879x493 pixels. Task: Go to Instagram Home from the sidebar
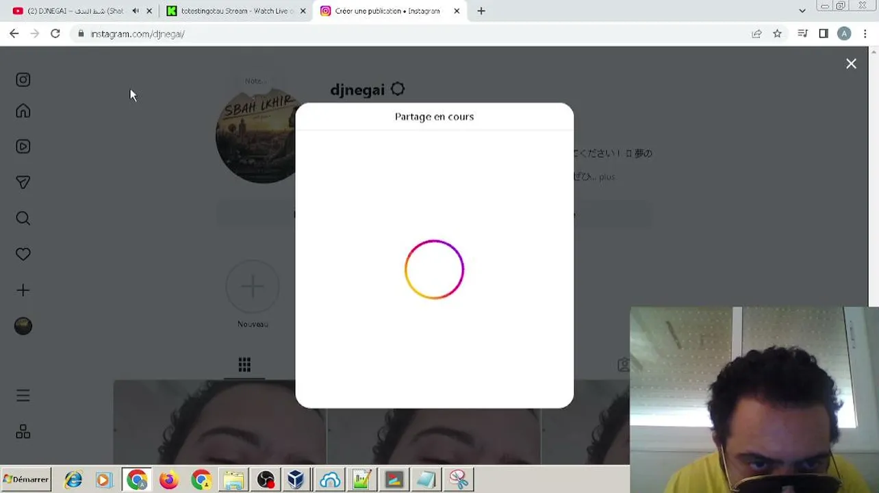(23, 111)
